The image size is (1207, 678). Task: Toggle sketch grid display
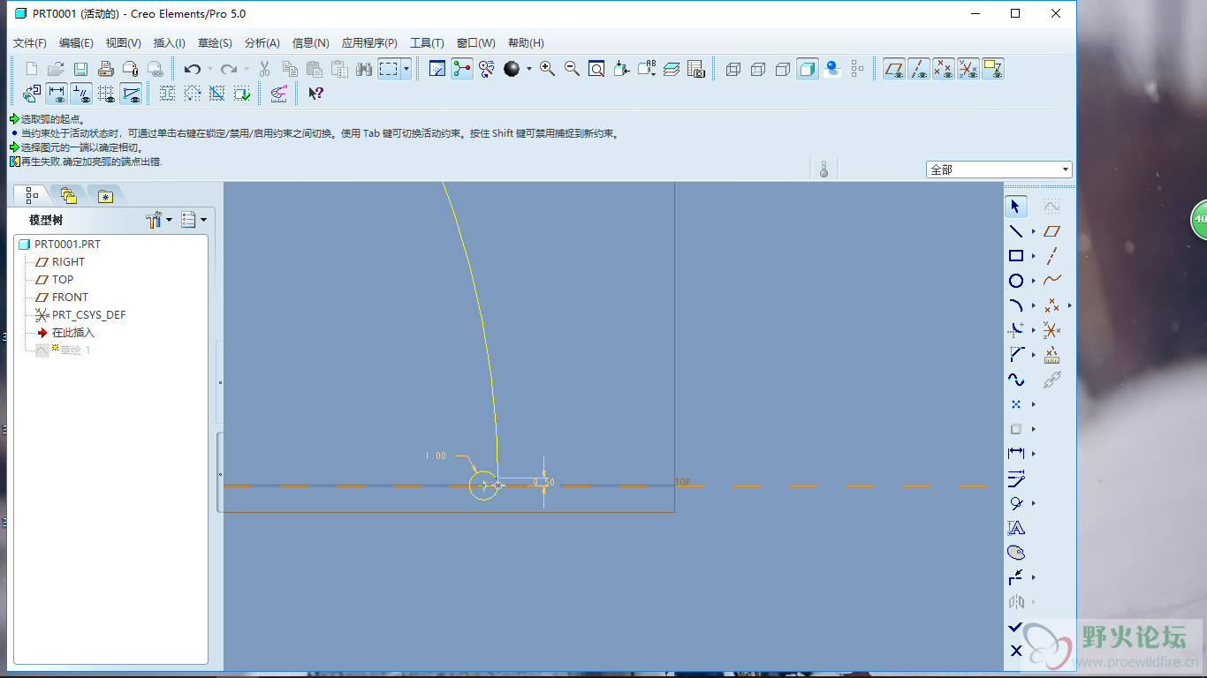click(x=106, y=93)
